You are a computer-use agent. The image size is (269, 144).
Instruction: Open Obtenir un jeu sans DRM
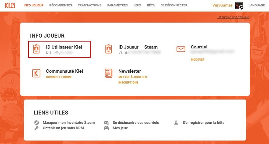[63, 128]
